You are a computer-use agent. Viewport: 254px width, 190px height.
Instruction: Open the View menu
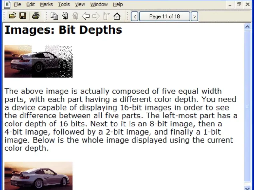click(x=80, y=4)
